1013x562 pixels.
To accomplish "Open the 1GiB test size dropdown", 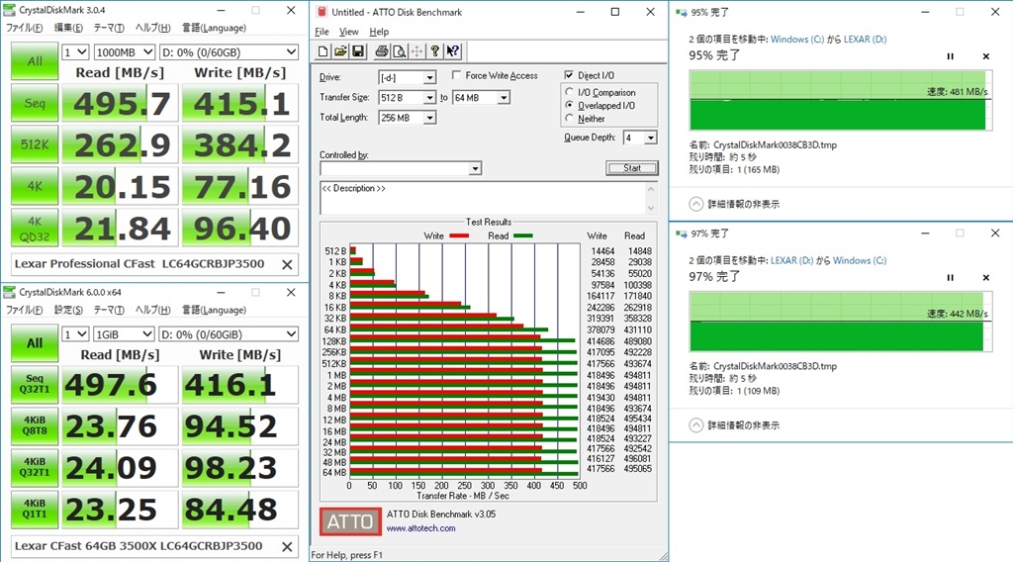I will point(124,334).
